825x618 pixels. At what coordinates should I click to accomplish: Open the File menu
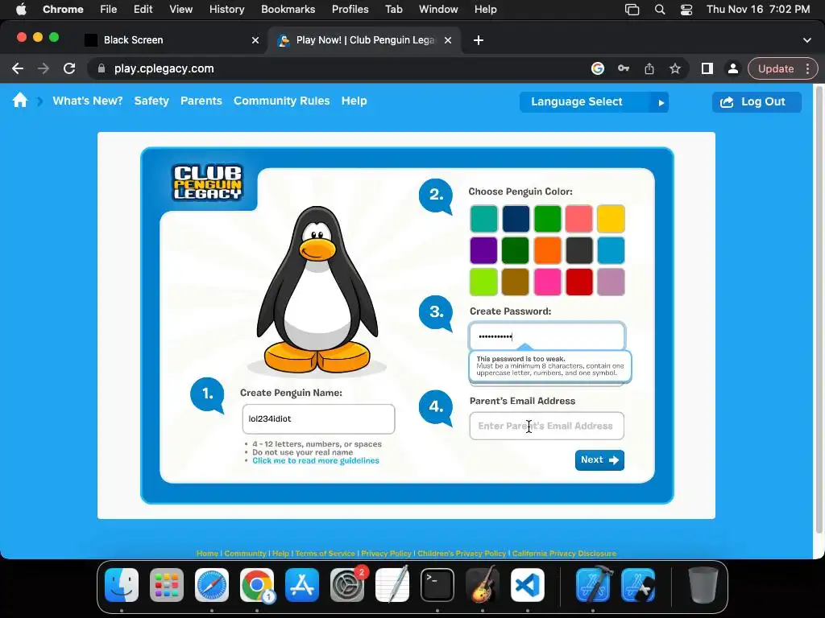[x=109, y=10]
